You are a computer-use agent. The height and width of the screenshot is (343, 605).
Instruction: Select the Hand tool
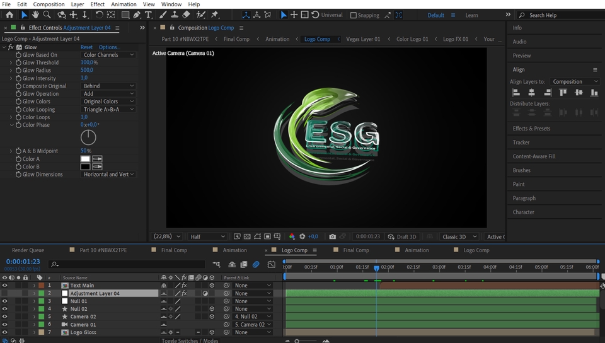click(35, 15)
